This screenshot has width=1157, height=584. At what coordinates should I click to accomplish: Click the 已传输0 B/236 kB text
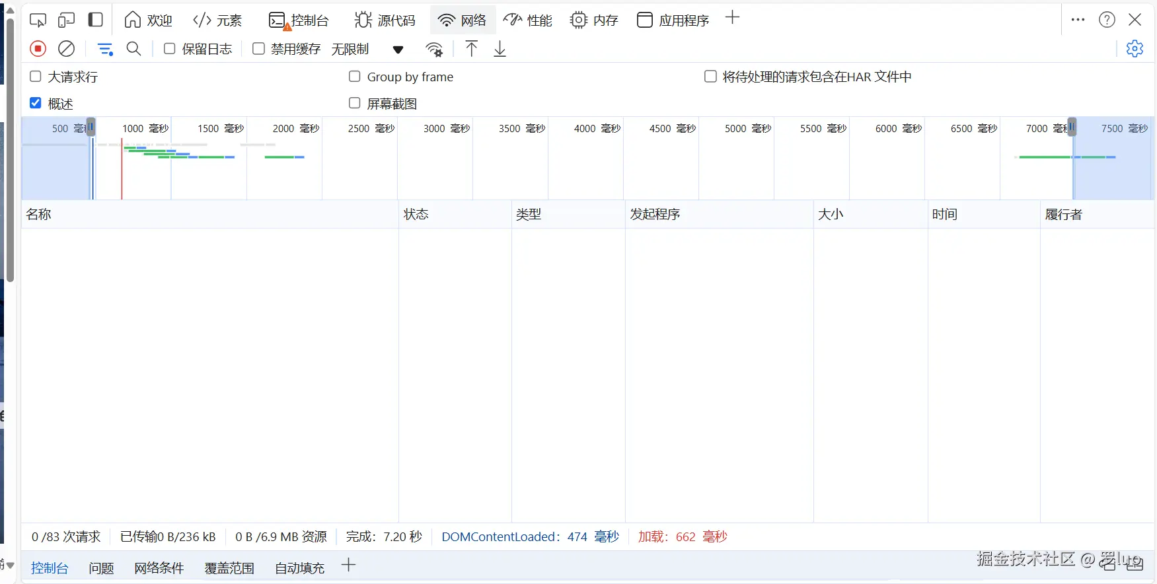click(168, 536)
